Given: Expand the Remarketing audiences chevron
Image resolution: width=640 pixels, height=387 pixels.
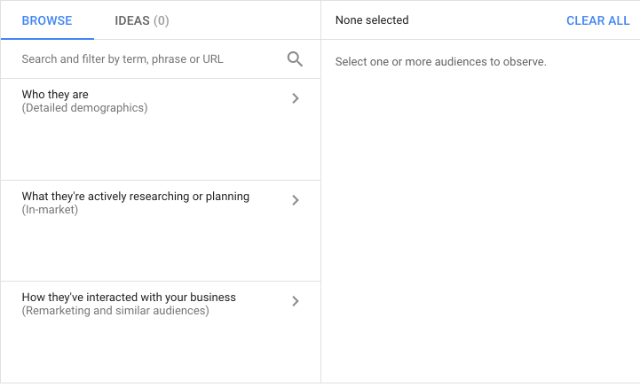Looking at the screenshot, I should [x=296, y=301].
